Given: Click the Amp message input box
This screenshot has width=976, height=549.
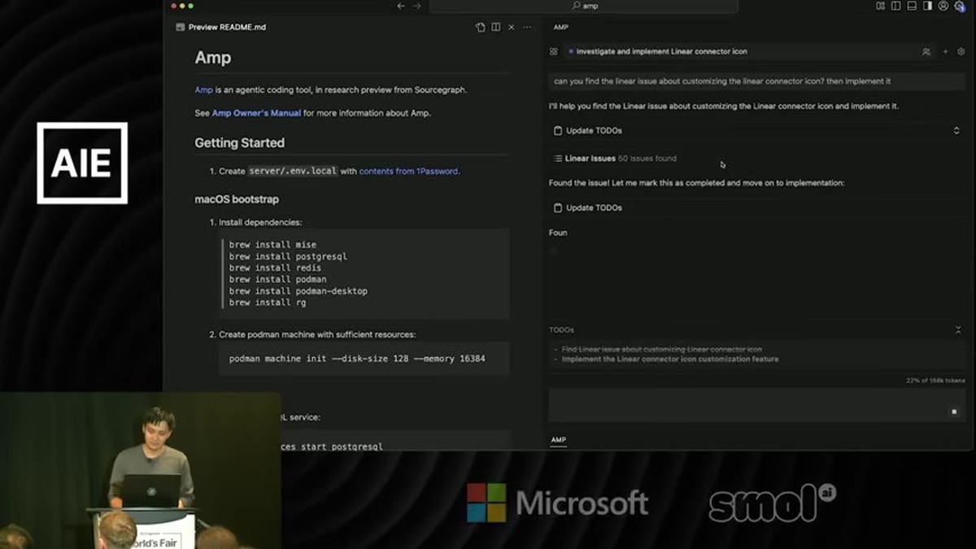Looking at the screenshot, I should point(757,404).
